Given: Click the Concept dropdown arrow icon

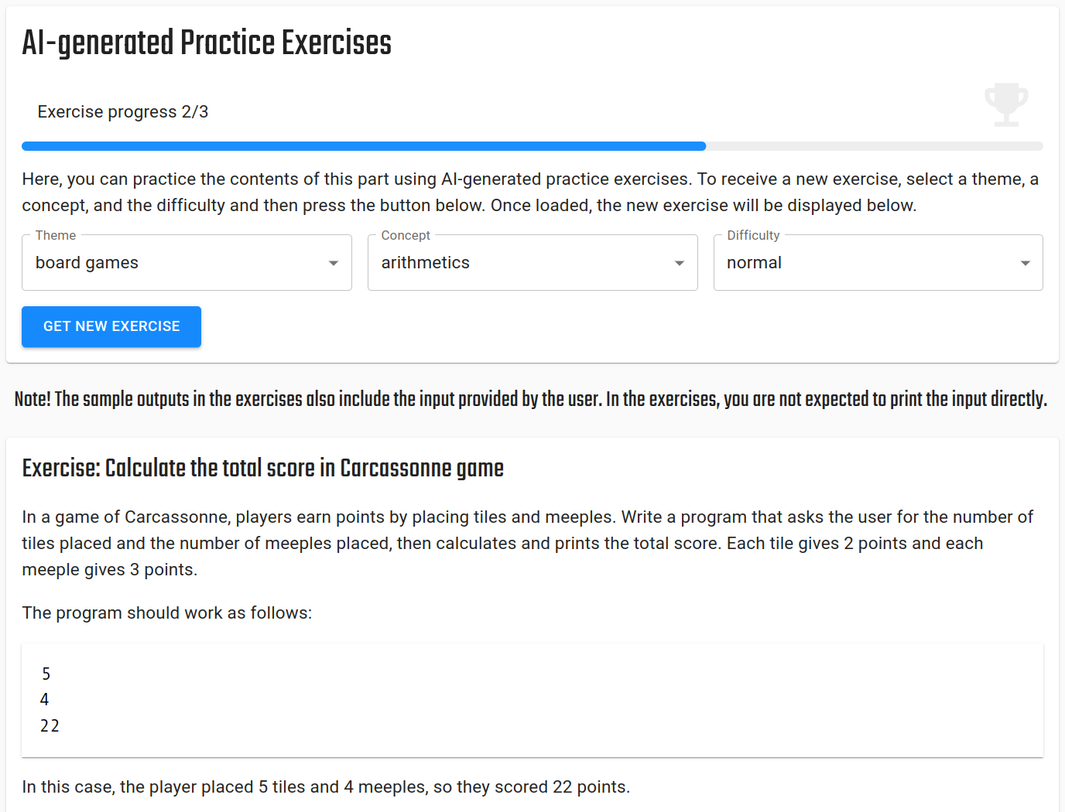Looking at the screenshot, I should click(x=680, y=263).
